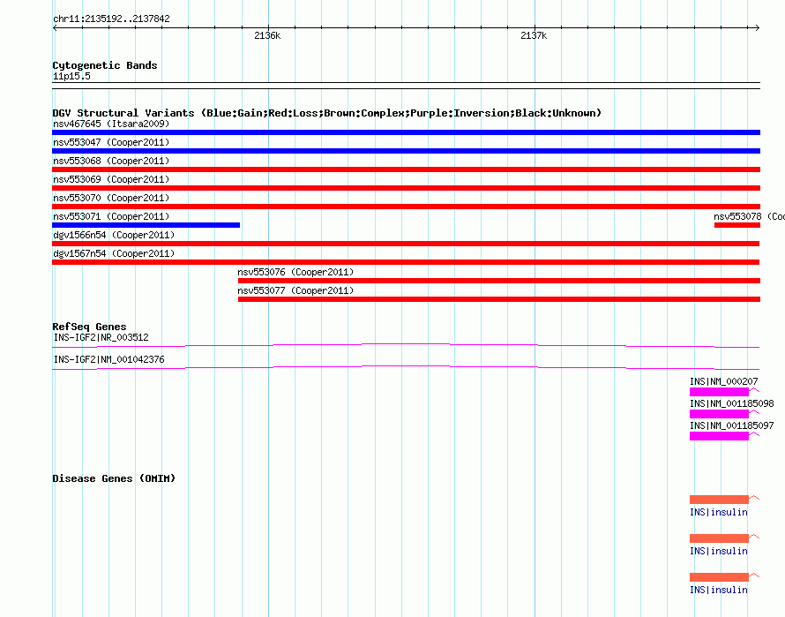Select the INS|NM_001185097 gene label
This screenshot has width=785, height=617.
(x=731, y=425)
